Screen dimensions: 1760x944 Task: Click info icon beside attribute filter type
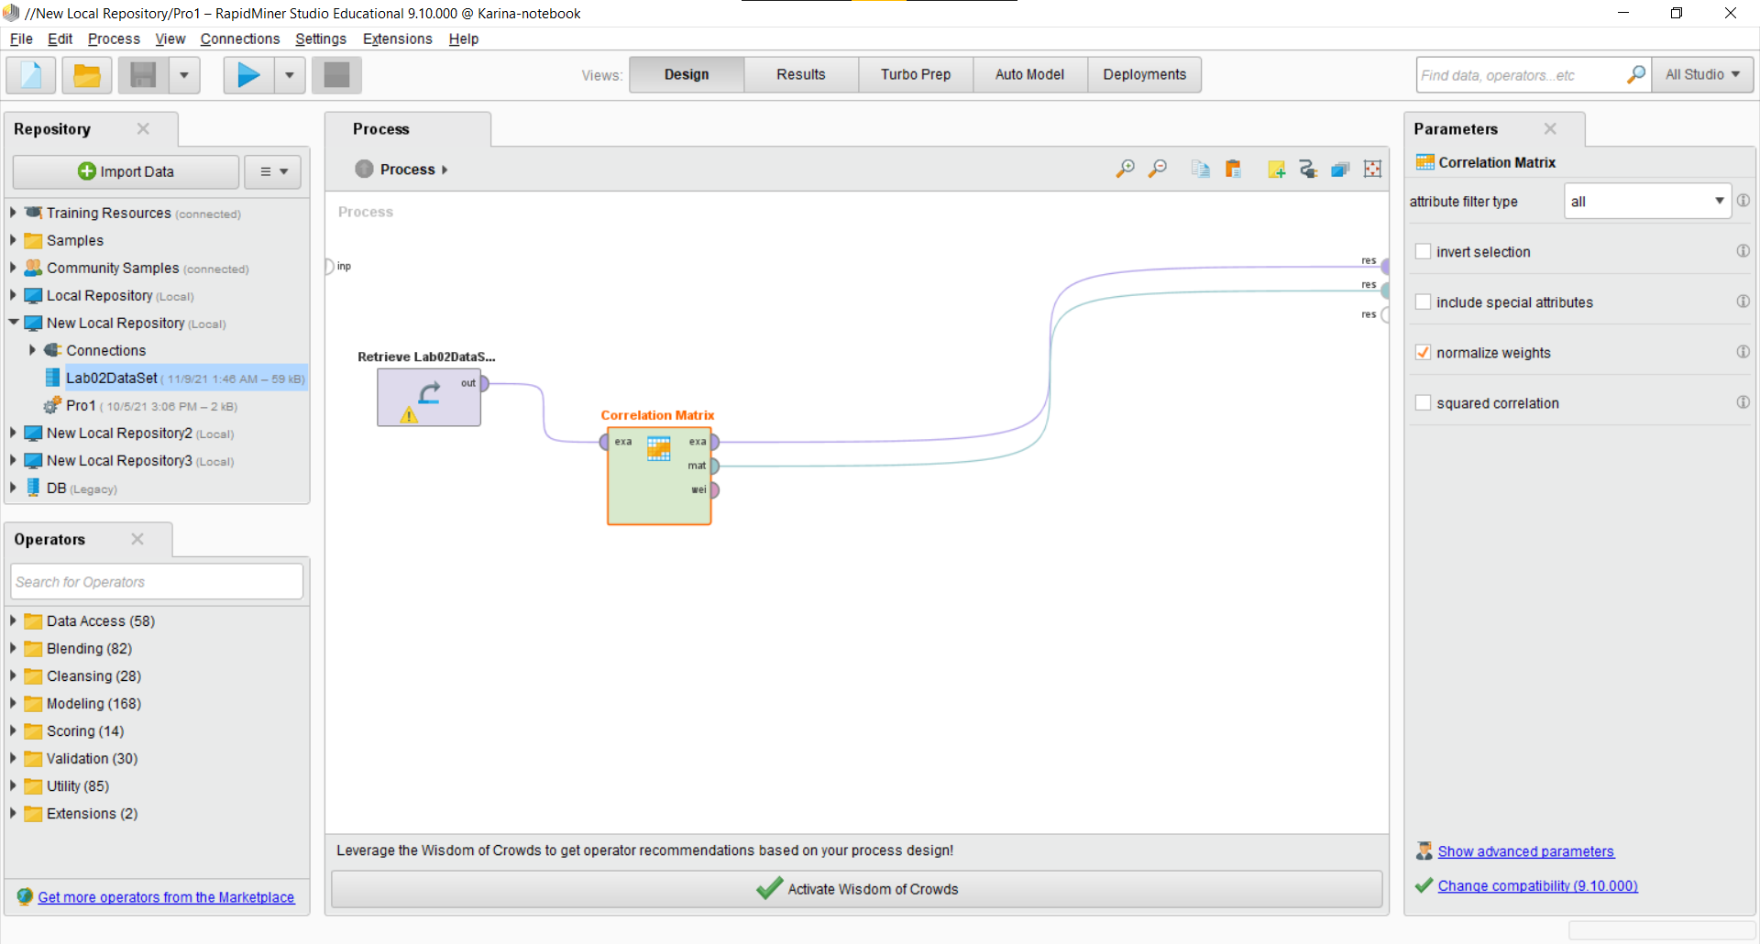tap(1743, 200)
